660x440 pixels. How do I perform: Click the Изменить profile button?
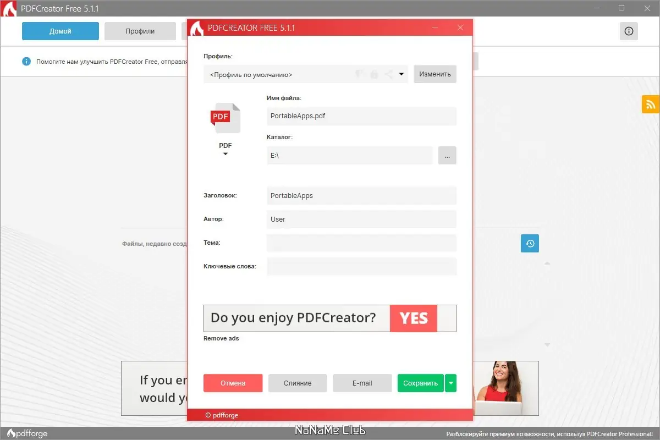435,74
